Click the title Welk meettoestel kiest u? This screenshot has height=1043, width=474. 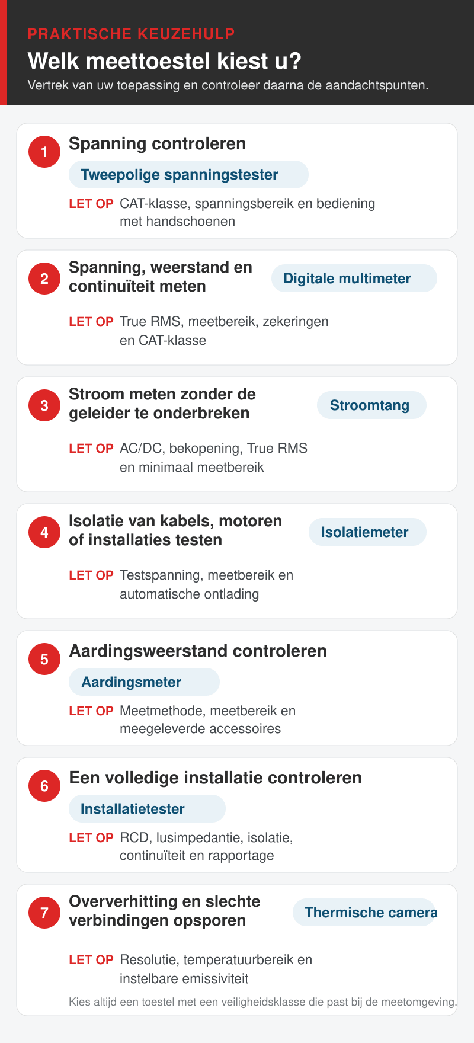pos(165,61)
